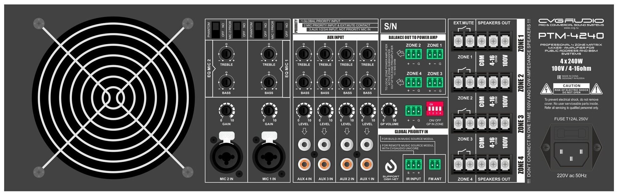The height and width of the screenshot is (195, 619).
Task: Click the '220V ac 50Hz' label
Action: click(571, 175)
